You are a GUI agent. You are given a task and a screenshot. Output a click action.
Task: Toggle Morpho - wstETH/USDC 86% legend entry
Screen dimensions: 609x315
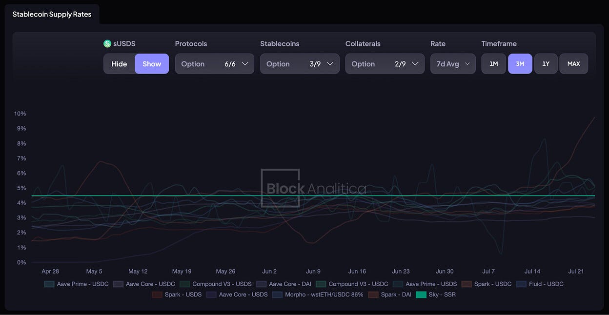pos(318,295)
